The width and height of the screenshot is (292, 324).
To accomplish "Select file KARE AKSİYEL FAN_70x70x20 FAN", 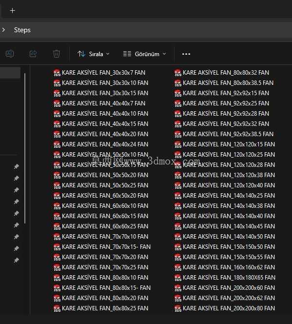I will tap(101, 257).
